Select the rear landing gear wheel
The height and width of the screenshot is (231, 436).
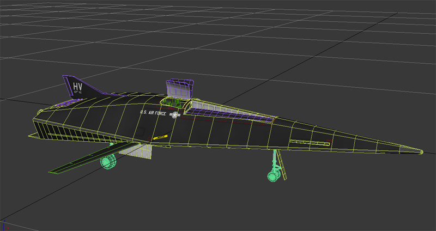(108, 162)
